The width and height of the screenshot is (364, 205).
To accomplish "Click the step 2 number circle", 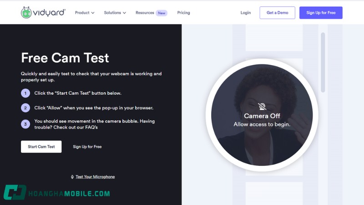I will pos(25,108).
